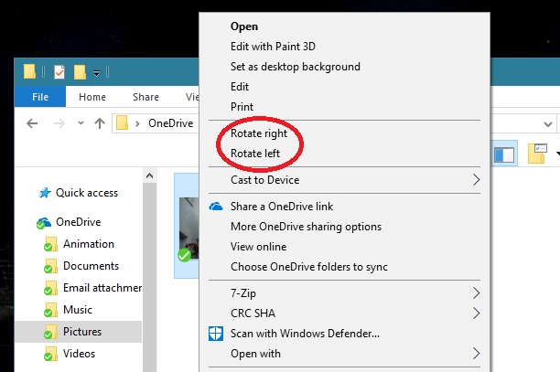Switch to the Share ribbon tab

click(145, 97)
